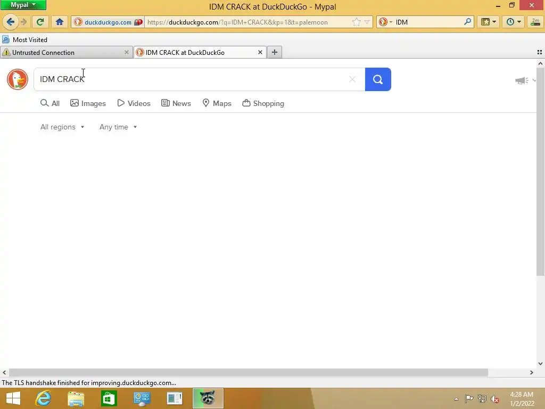Open the network tray icon
Viewport: 545px width, 409px height.
(x=482, y=398)
